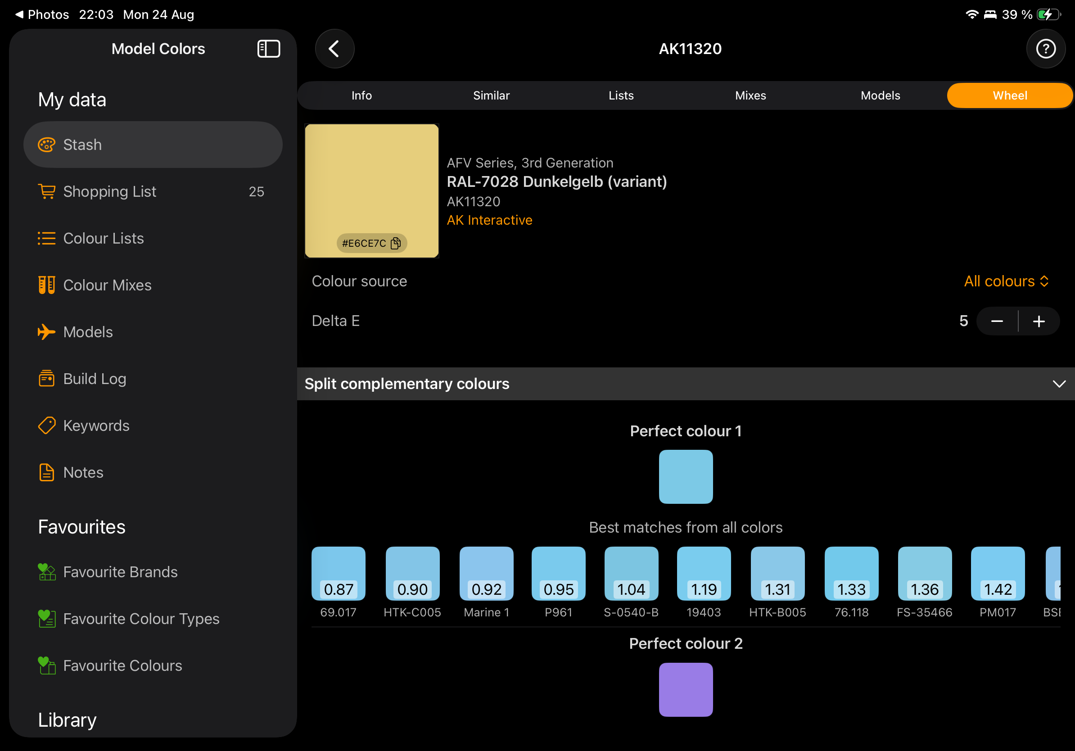
Task: Click the Favourites section heading
Action: (82, 527)
